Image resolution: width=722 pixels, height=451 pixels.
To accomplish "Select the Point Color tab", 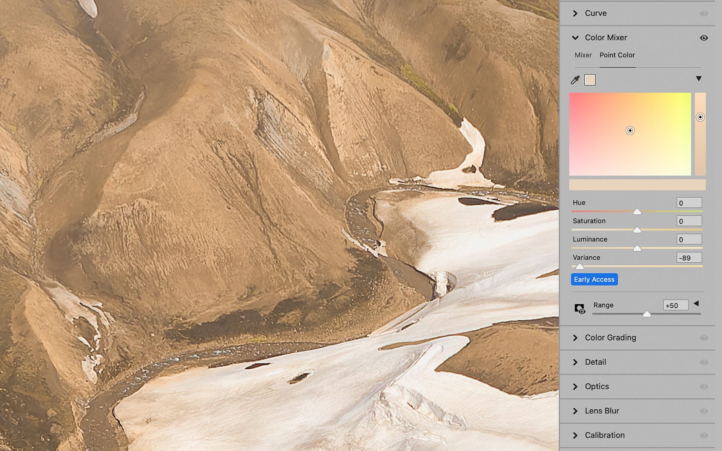I will point(617,55).
